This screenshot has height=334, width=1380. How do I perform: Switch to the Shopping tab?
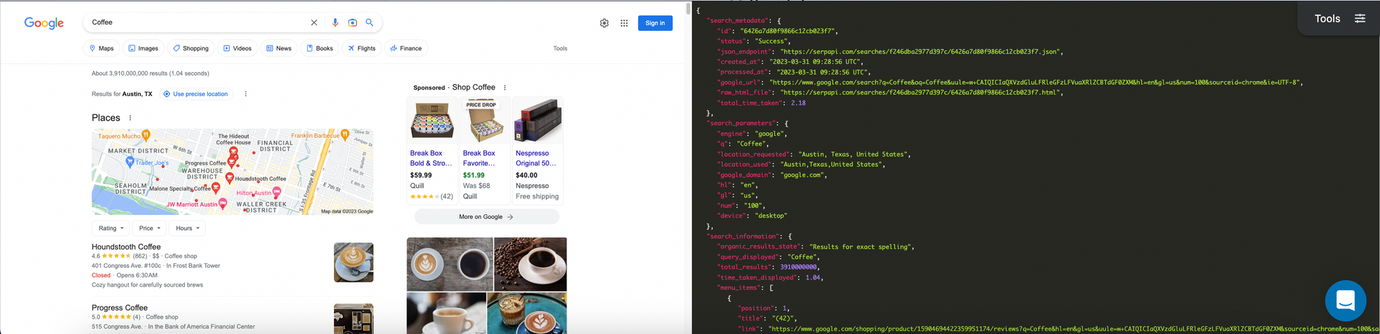click(x=190, y=48)
